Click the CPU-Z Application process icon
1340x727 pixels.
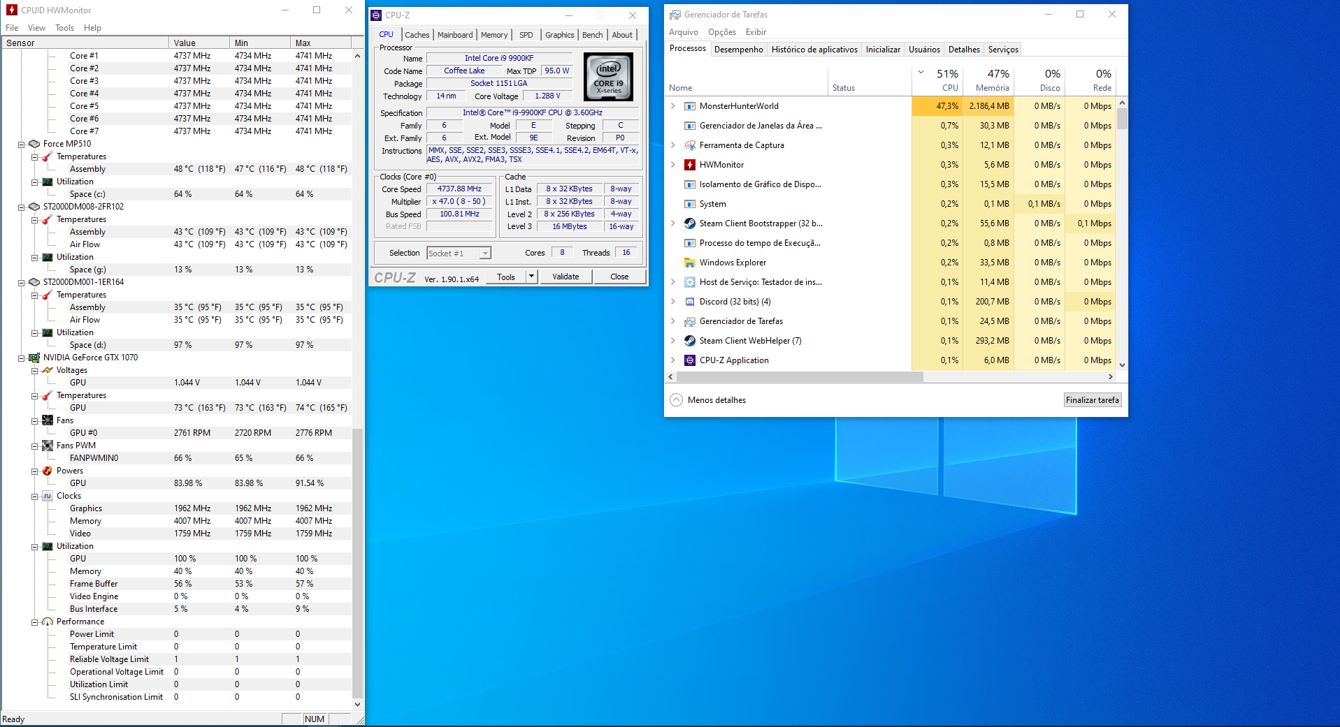click(689, 360)
